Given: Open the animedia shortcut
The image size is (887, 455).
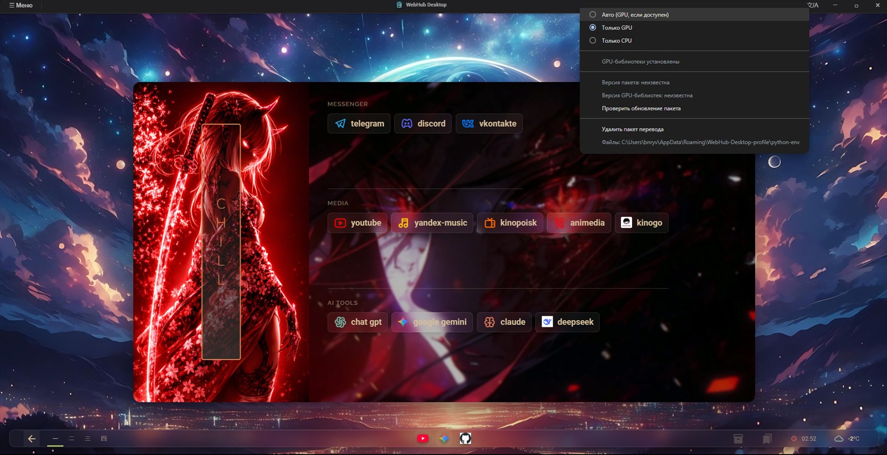Looking at the screenshot, I should (579, 223).
